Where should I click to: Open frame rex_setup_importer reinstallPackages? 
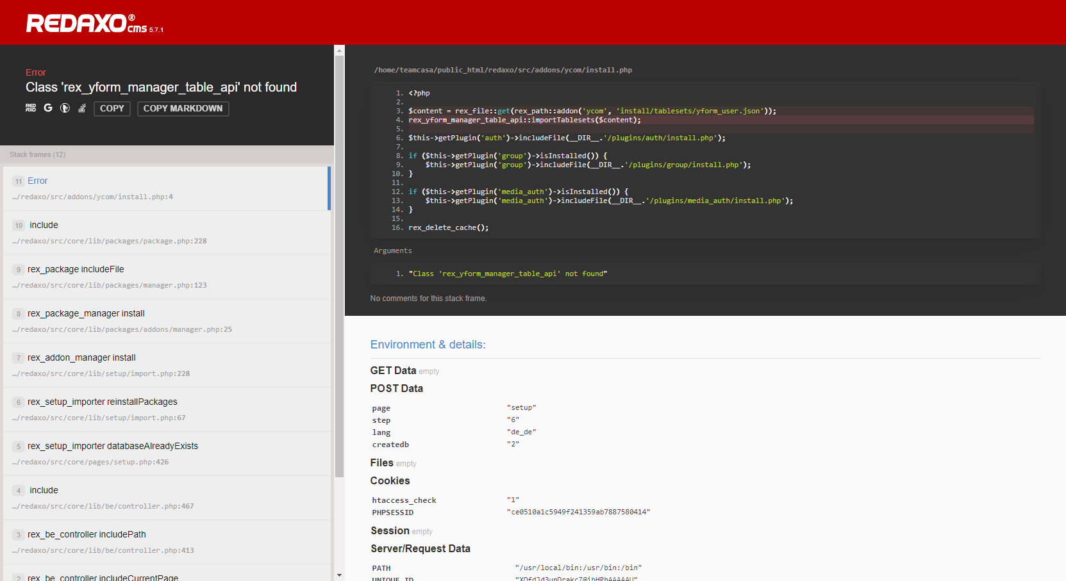click(x=167, y=409)
